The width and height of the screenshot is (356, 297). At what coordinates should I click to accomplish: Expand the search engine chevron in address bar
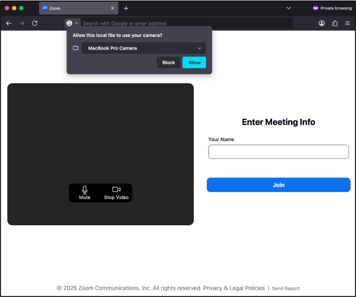[x=77, y=23]
